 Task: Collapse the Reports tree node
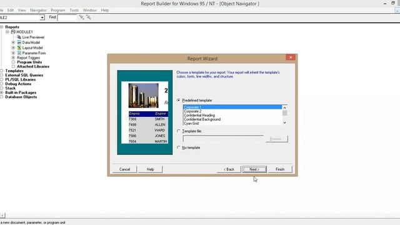(1, 27)
